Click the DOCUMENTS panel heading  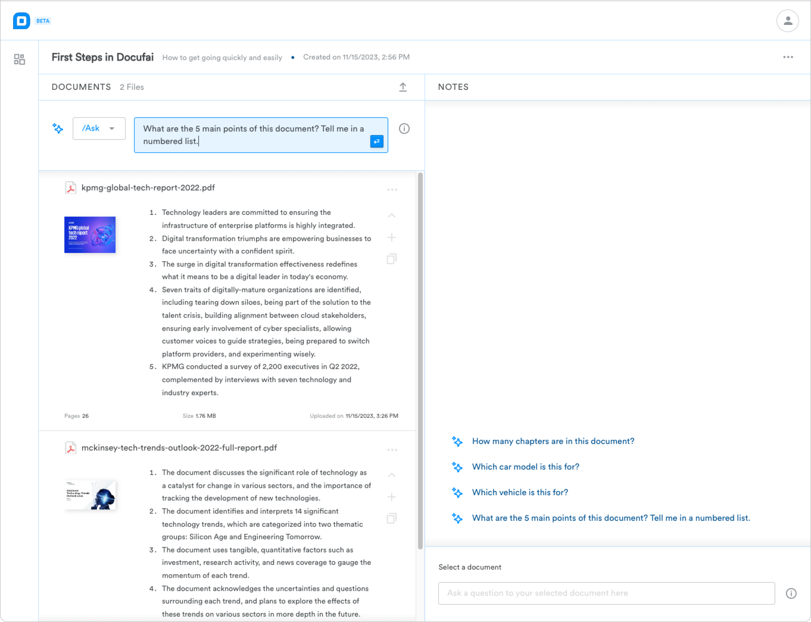coord(81,87)
